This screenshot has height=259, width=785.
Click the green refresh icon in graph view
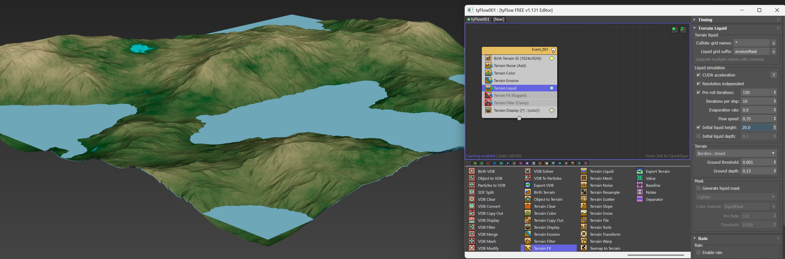tap(682, 29)
